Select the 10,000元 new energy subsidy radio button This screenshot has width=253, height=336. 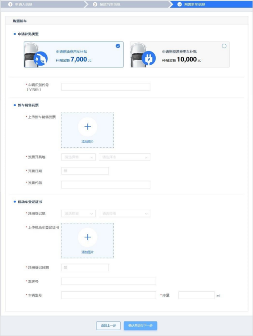point(224,46)
